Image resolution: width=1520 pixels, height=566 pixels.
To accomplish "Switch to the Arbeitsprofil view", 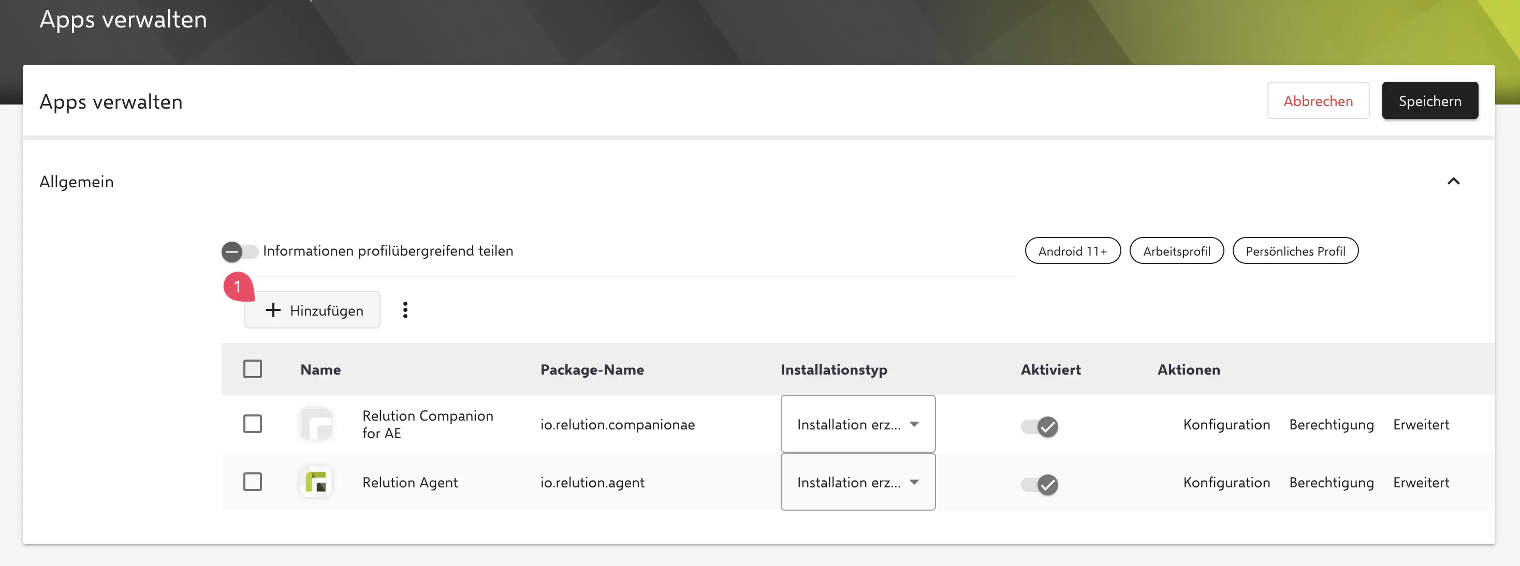I will tap(1177, 250).
